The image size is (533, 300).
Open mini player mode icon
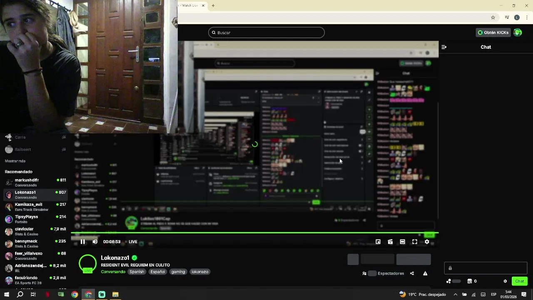pyautogui.click(x=378, y=242)
